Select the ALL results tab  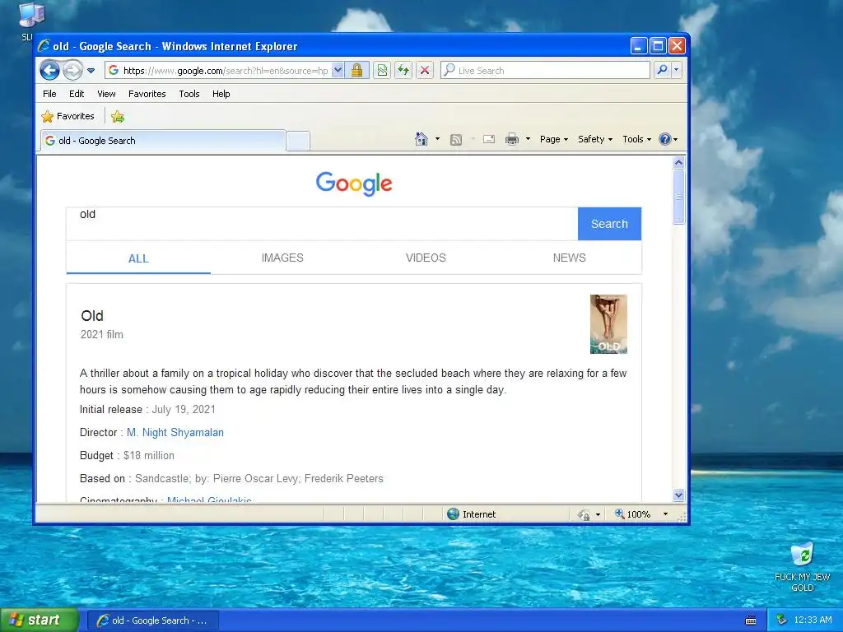click(138, 258)
